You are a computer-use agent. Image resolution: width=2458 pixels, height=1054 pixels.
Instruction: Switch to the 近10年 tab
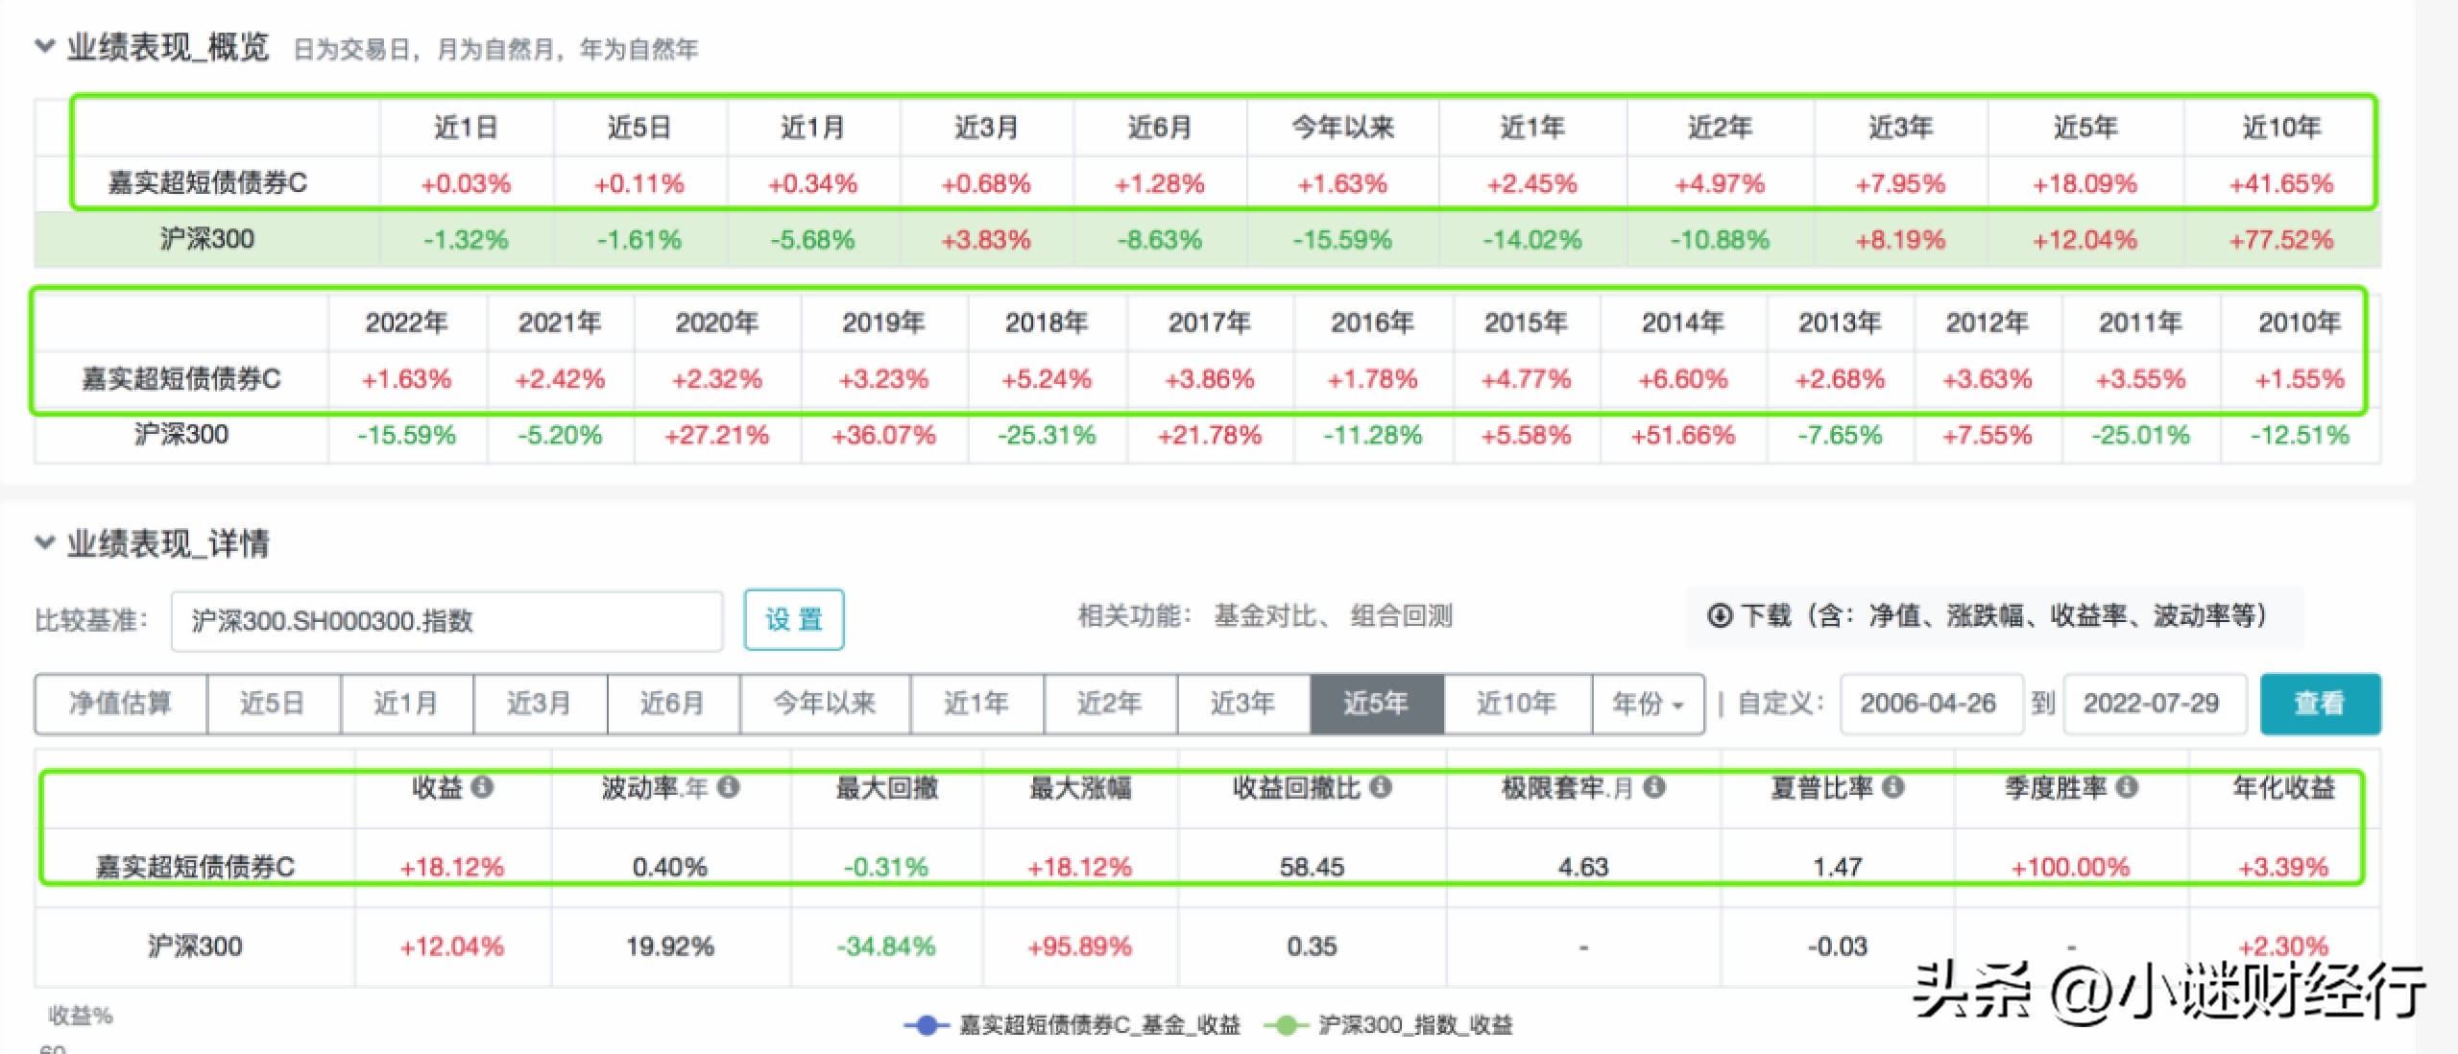click(x=1515, y=704)
